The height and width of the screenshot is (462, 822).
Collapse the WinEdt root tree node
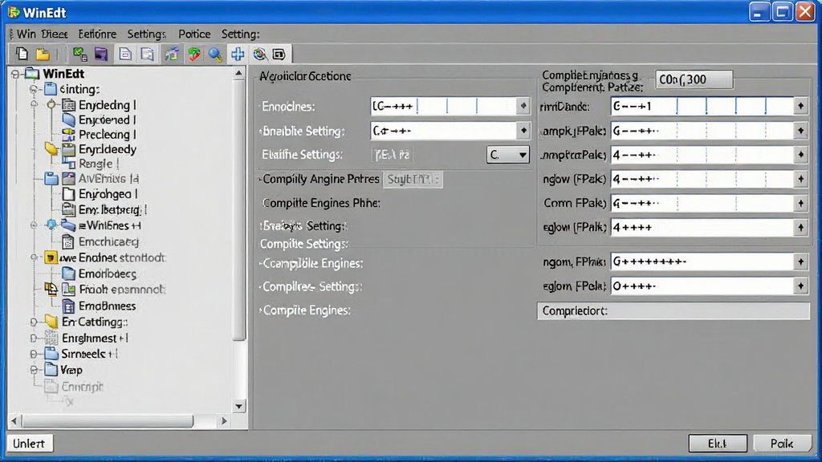[15, 74]
